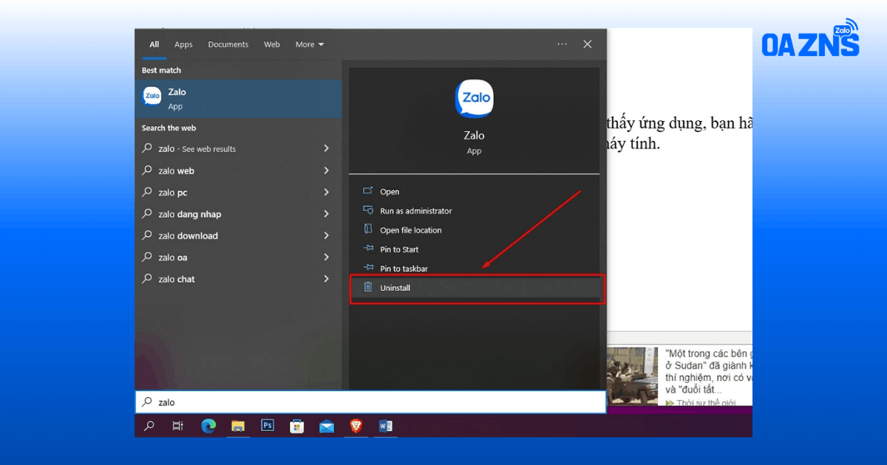The image size is (887, 465).
Task: Click the 'Thời sự thế giới' category link
Action: click(x=707, y=402)
